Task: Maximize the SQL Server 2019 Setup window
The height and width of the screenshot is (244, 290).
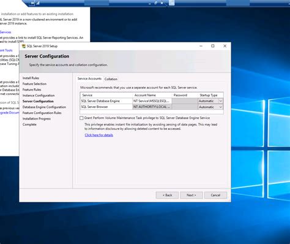Action: [x=213, y=46]
